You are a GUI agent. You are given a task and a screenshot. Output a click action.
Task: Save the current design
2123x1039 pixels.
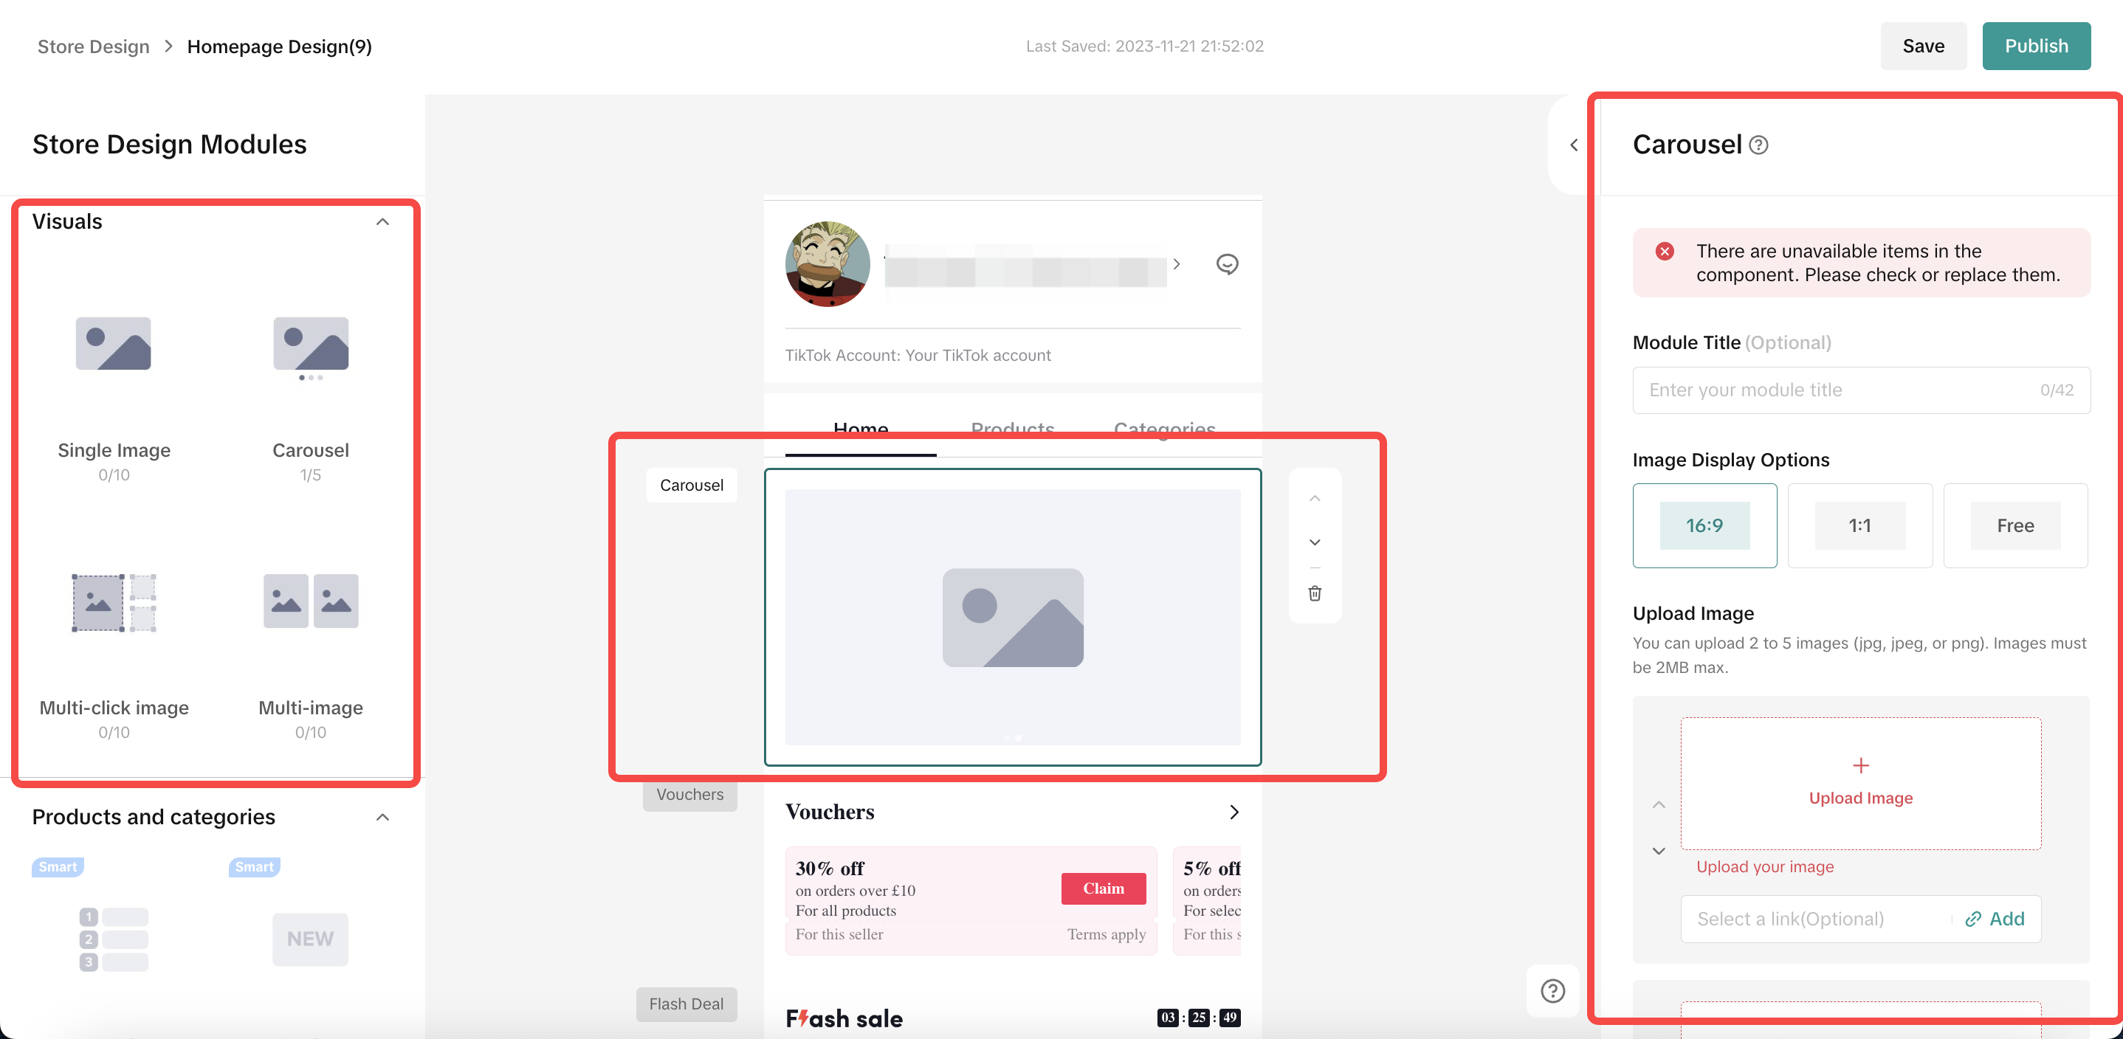(1923, 46)
